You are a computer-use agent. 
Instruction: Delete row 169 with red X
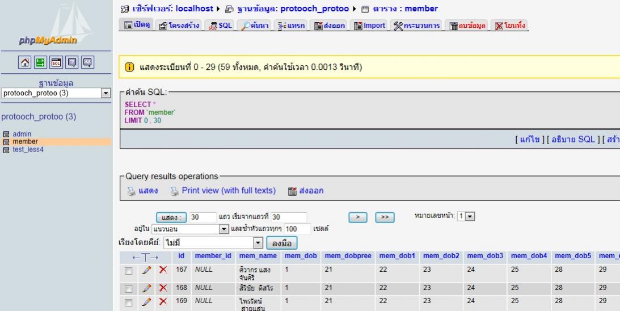pyautogui.click(x=163, y=301)
